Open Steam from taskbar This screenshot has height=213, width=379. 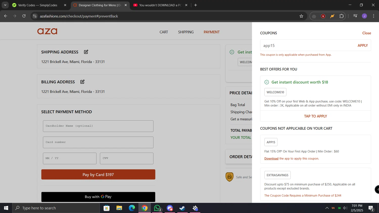pos(182,208)
